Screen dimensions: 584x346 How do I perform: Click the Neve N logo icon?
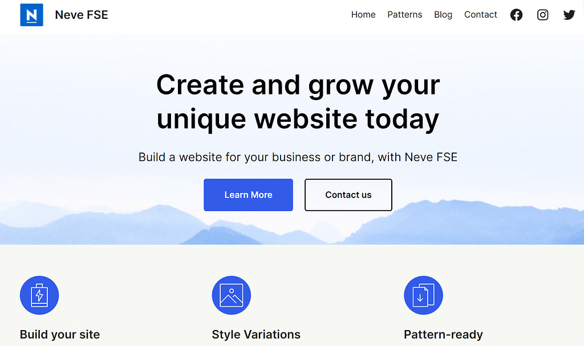tap(32, 15)
